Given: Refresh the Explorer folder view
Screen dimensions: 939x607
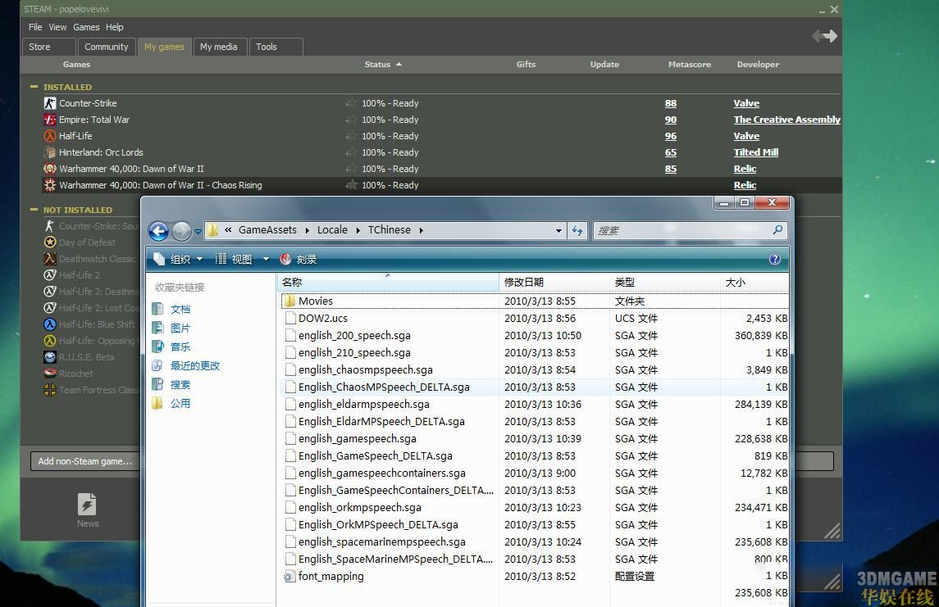Looking at the screenshot, I should point(577,230).
